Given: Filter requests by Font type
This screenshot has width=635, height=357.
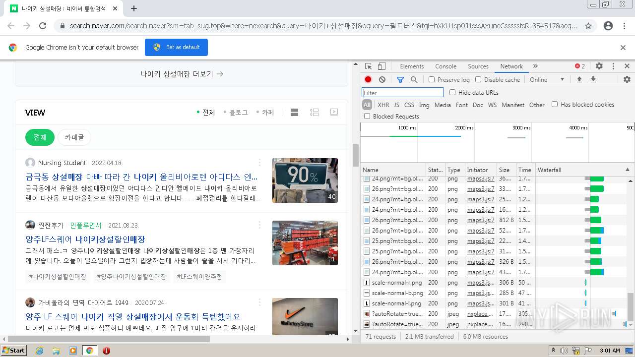Looking at the screenshot, I should [462, 105].
